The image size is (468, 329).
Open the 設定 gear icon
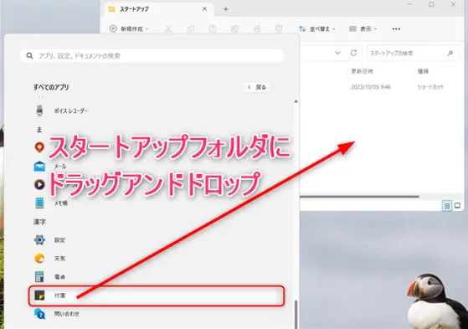click(39, 239)
